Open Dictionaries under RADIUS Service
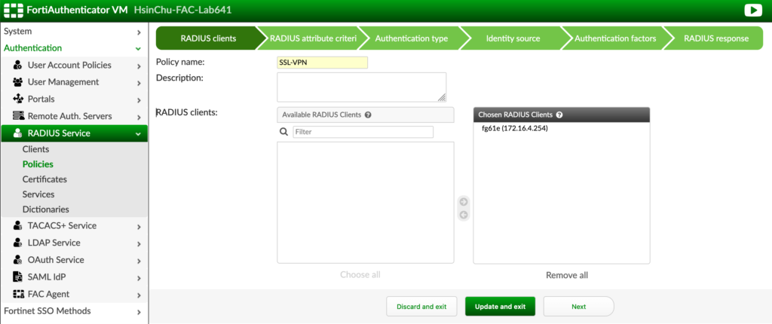772x324 pixels. pos(46,209)
